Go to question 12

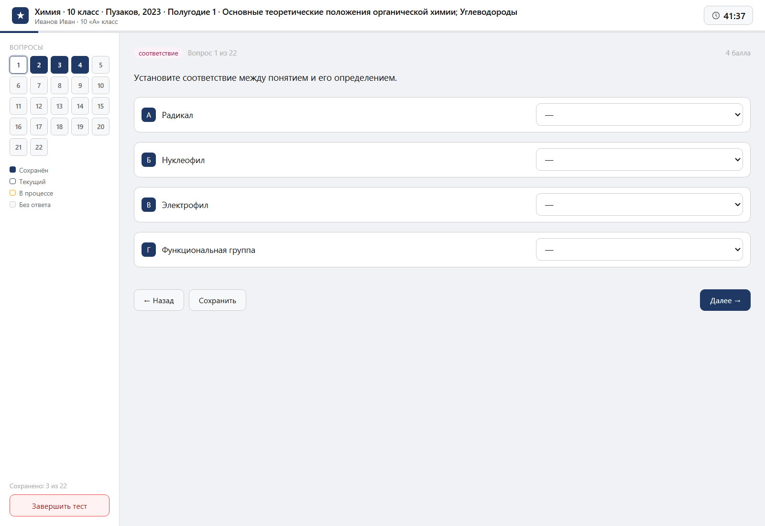[x=39, y=106]
